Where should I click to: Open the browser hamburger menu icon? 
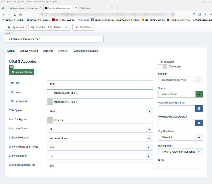pyautogui.click(x=211, y=15)
